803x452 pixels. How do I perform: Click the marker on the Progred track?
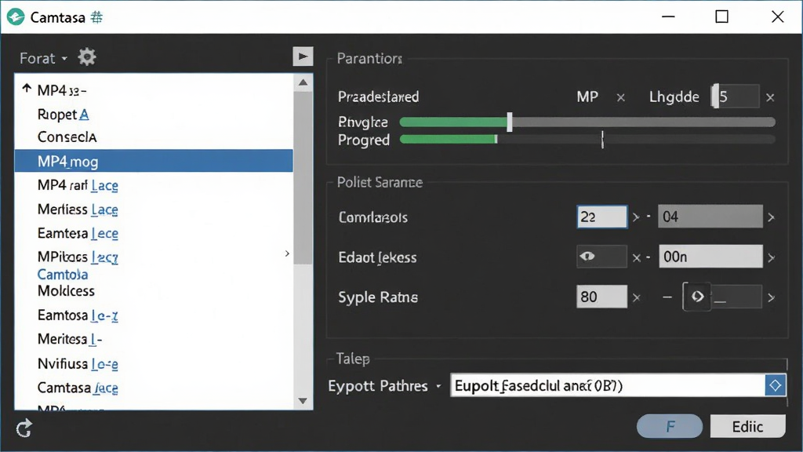point(603,140)
